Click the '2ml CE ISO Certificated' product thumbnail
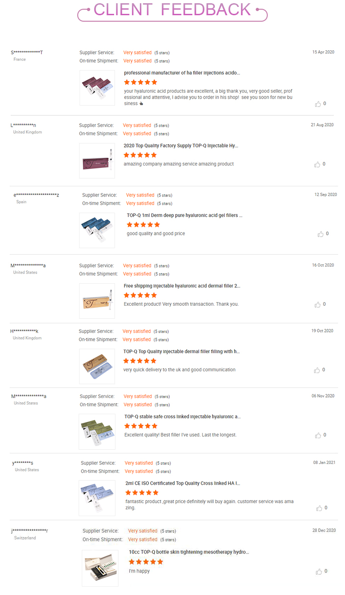345x595 pixels. click(x=97, y=498)
